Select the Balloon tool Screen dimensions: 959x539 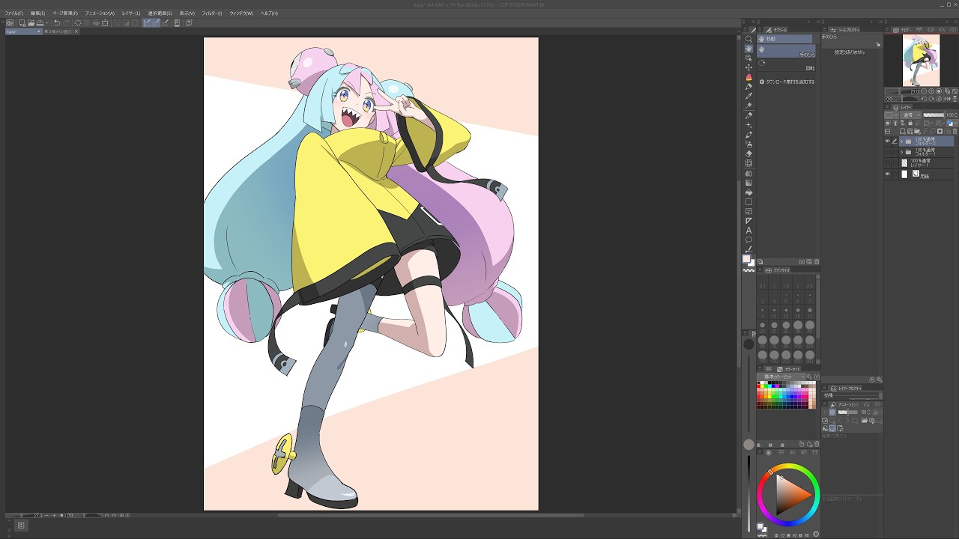[x=748, y=240]
